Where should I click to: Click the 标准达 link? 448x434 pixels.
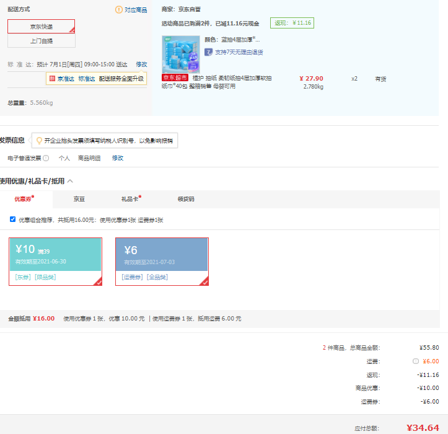(x=87, y=79)
